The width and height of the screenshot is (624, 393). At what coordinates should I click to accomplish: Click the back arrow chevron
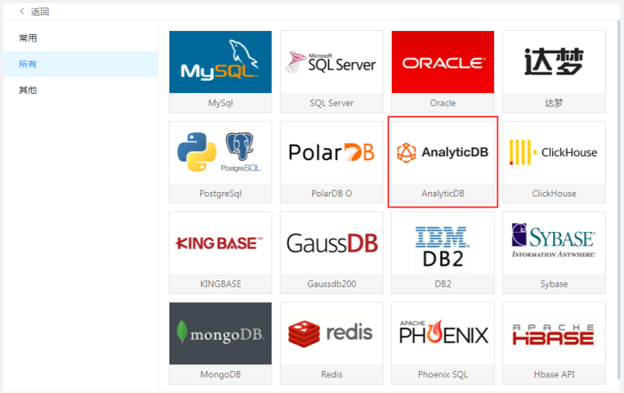pos(22,11)
